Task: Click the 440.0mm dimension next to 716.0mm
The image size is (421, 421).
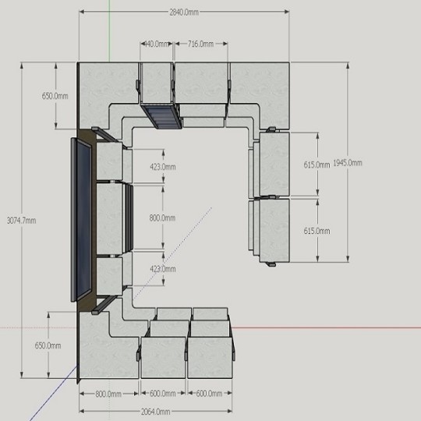Action: pos(157,44)
